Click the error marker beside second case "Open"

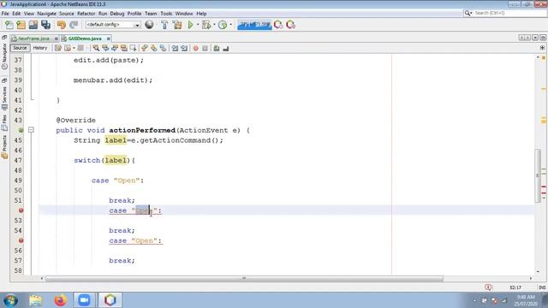tap(21, 240)
